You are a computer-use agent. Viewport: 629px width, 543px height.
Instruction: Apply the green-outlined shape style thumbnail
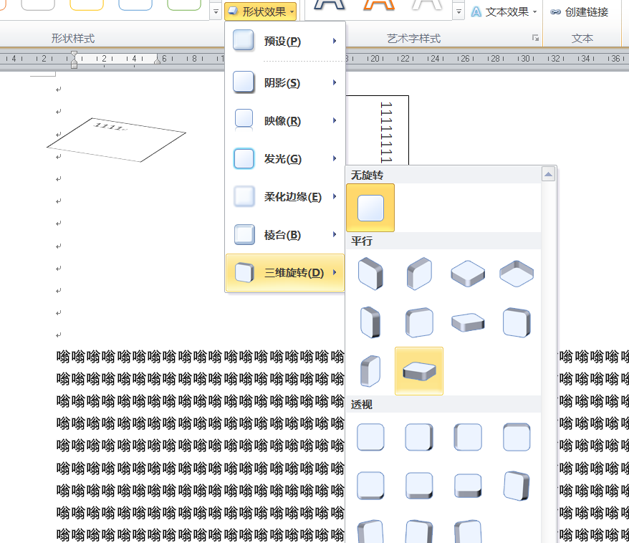coord(184,6)
